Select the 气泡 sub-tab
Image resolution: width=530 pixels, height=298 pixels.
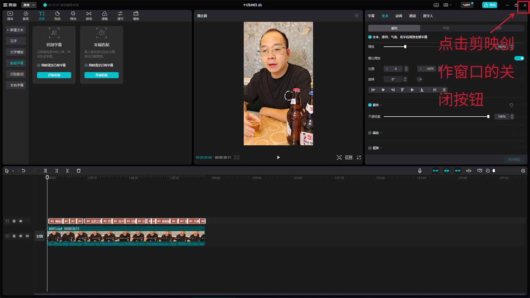pos(446,28)
